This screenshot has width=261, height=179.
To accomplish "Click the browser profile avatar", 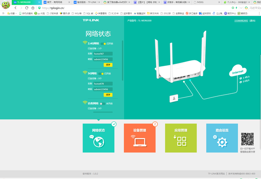I will click(x=5, y=5).
